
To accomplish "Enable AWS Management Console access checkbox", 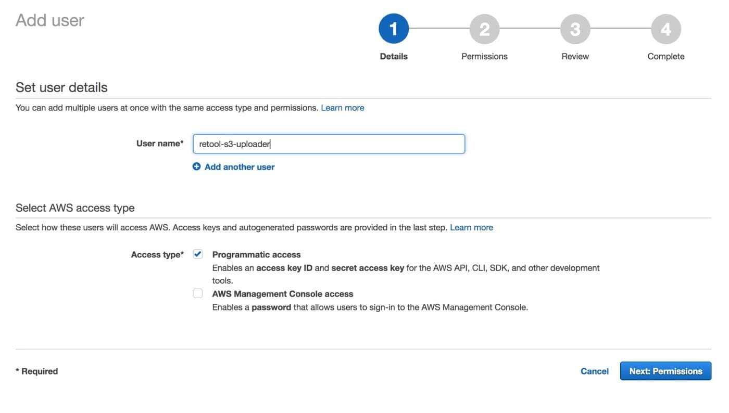I will point(198,293).
